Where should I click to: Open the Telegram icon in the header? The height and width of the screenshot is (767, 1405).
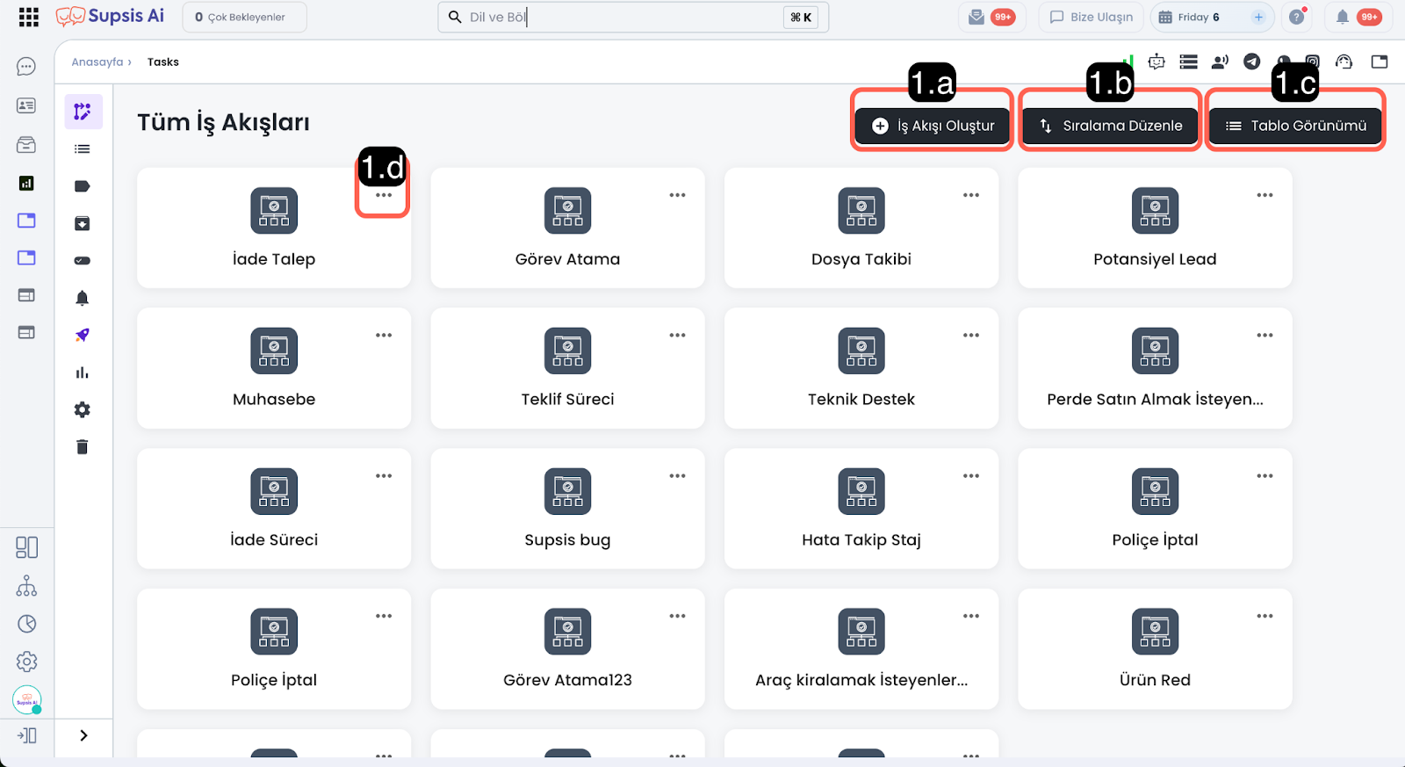click(1252, 62)
